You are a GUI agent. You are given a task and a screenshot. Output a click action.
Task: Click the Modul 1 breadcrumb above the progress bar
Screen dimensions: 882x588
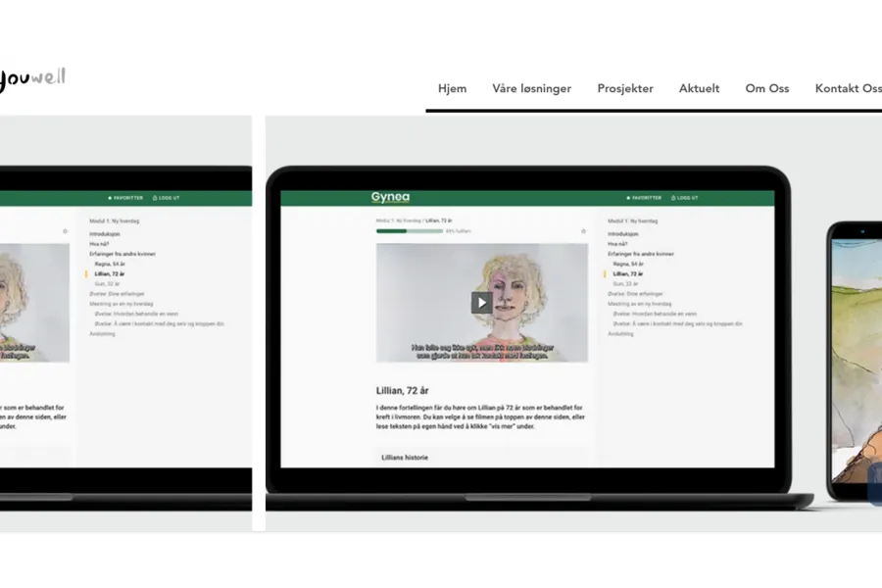[398, 221]
